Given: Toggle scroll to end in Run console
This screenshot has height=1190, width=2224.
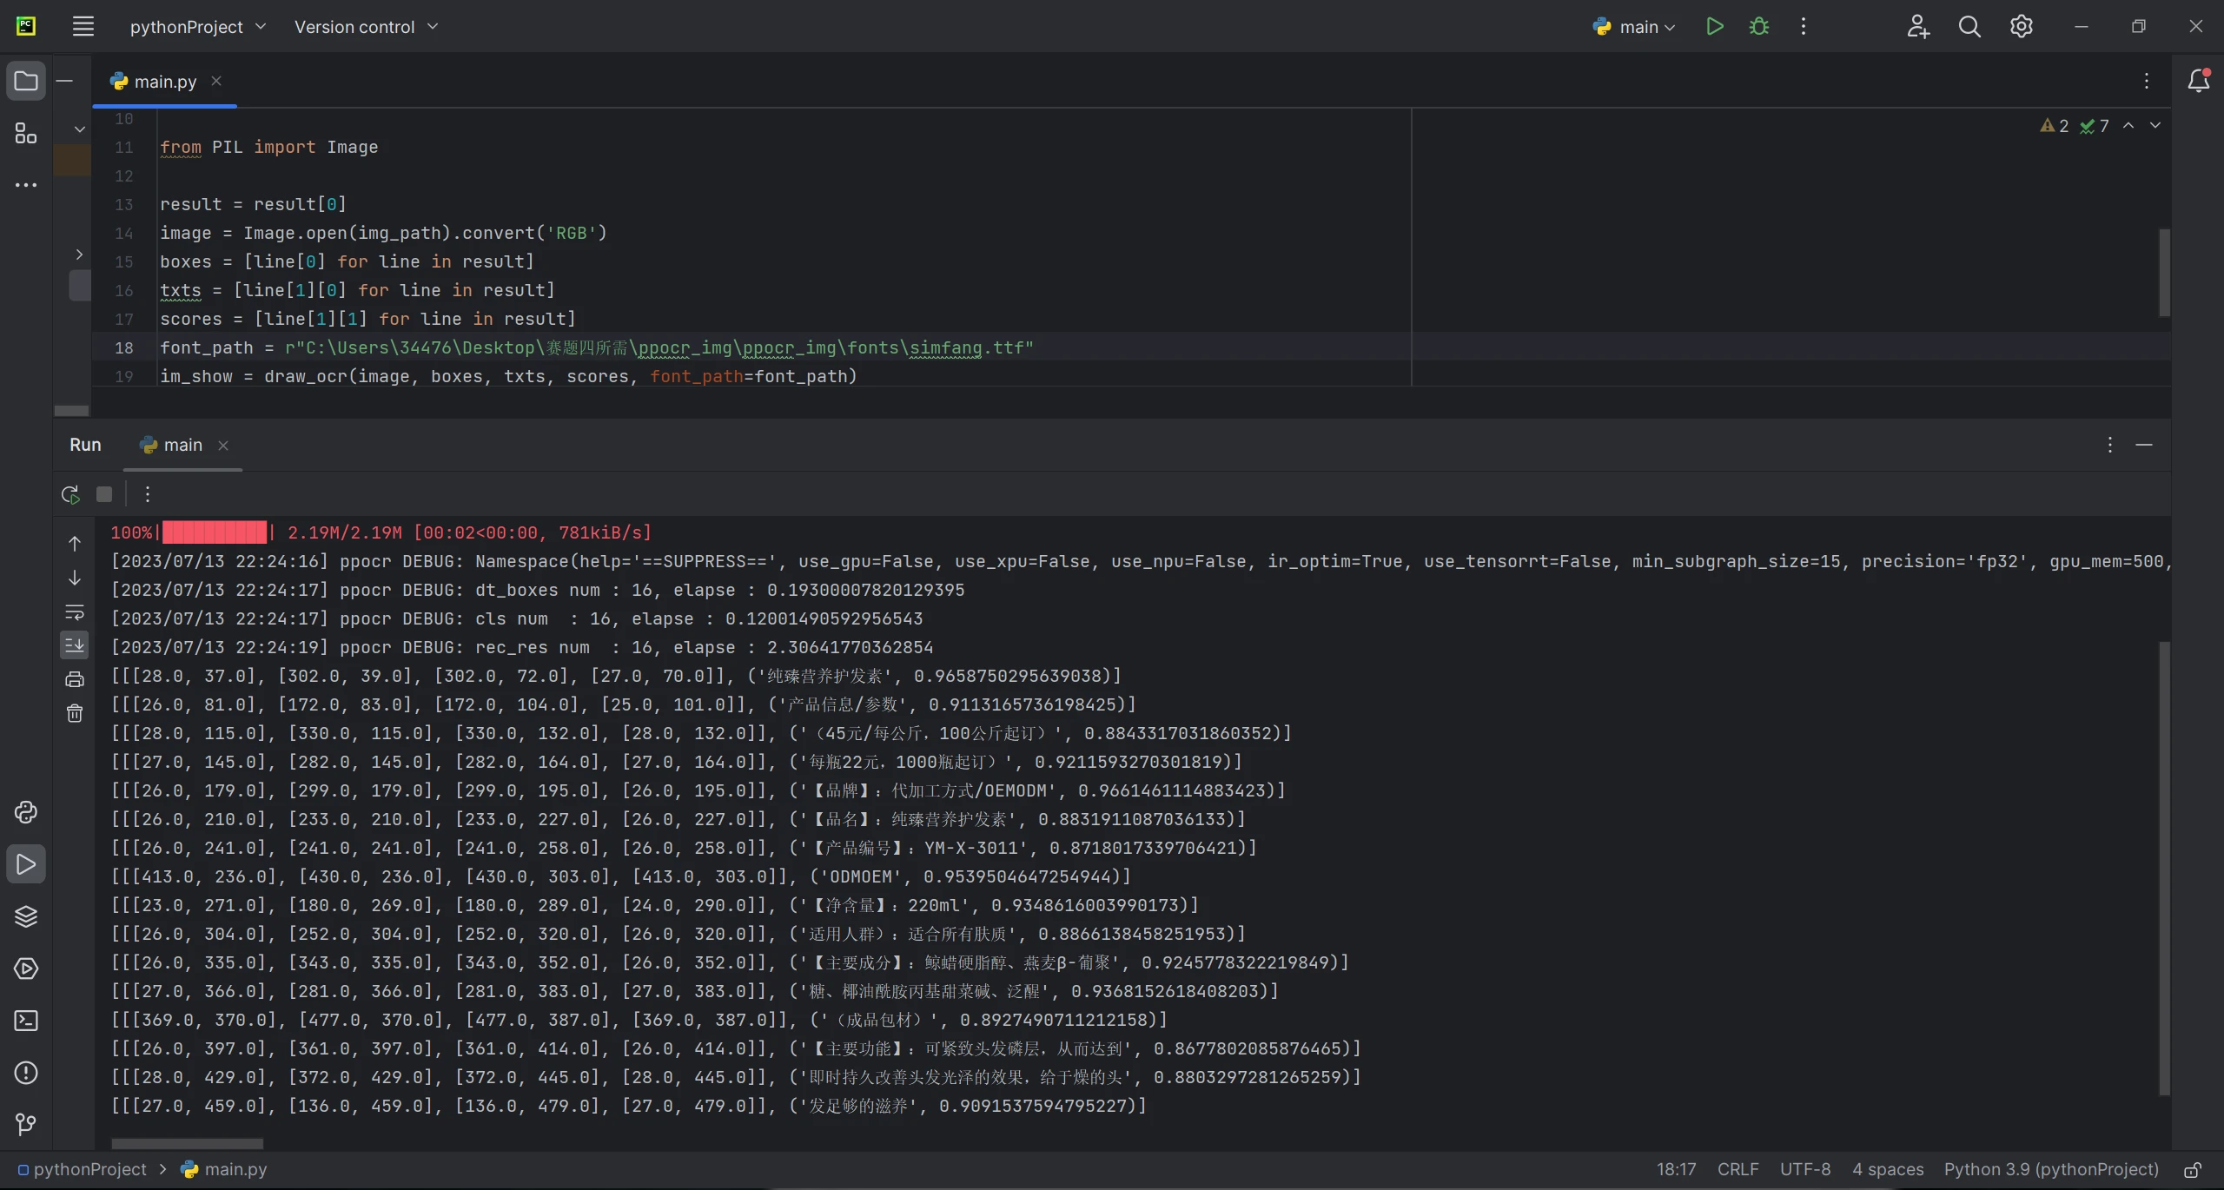Looking at the screenshot, I should click(75, 645).
